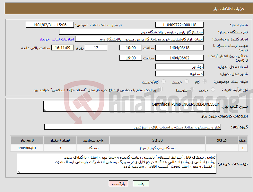Select the جزیی purchase type radio
The width and height of the screenshot is (253, 192).
[x=213, y=90]
